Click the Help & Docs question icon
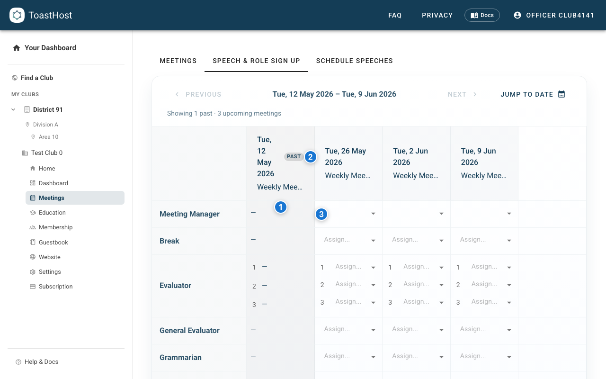 pyautogui.click(x=18, y=362)
